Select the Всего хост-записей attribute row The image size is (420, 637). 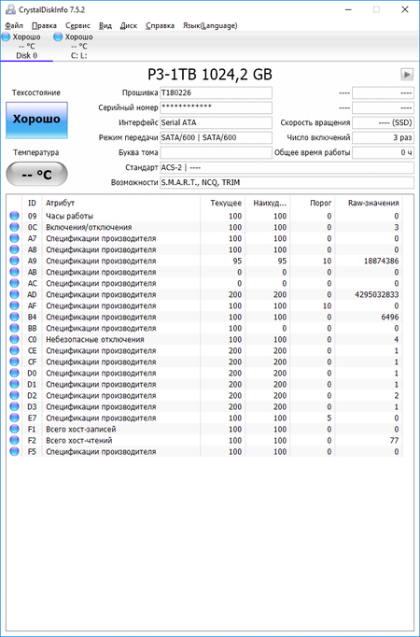204,429
